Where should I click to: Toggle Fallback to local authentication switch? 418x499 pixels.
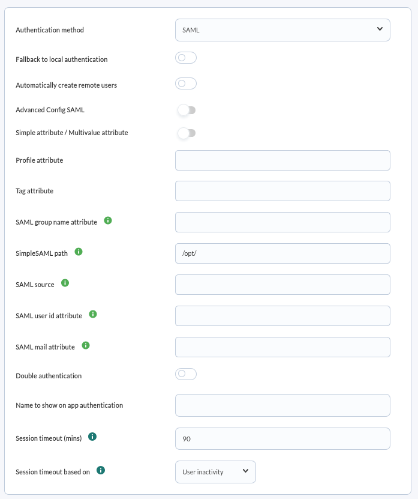tap(186, 58)
